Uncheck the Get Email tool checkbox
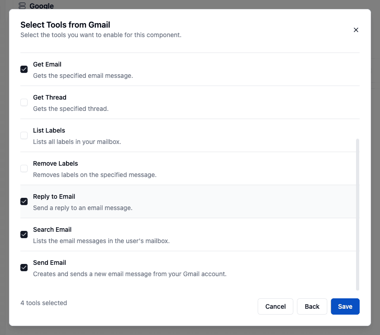Viewport: 380px width, 335px height. pos(24,69)
